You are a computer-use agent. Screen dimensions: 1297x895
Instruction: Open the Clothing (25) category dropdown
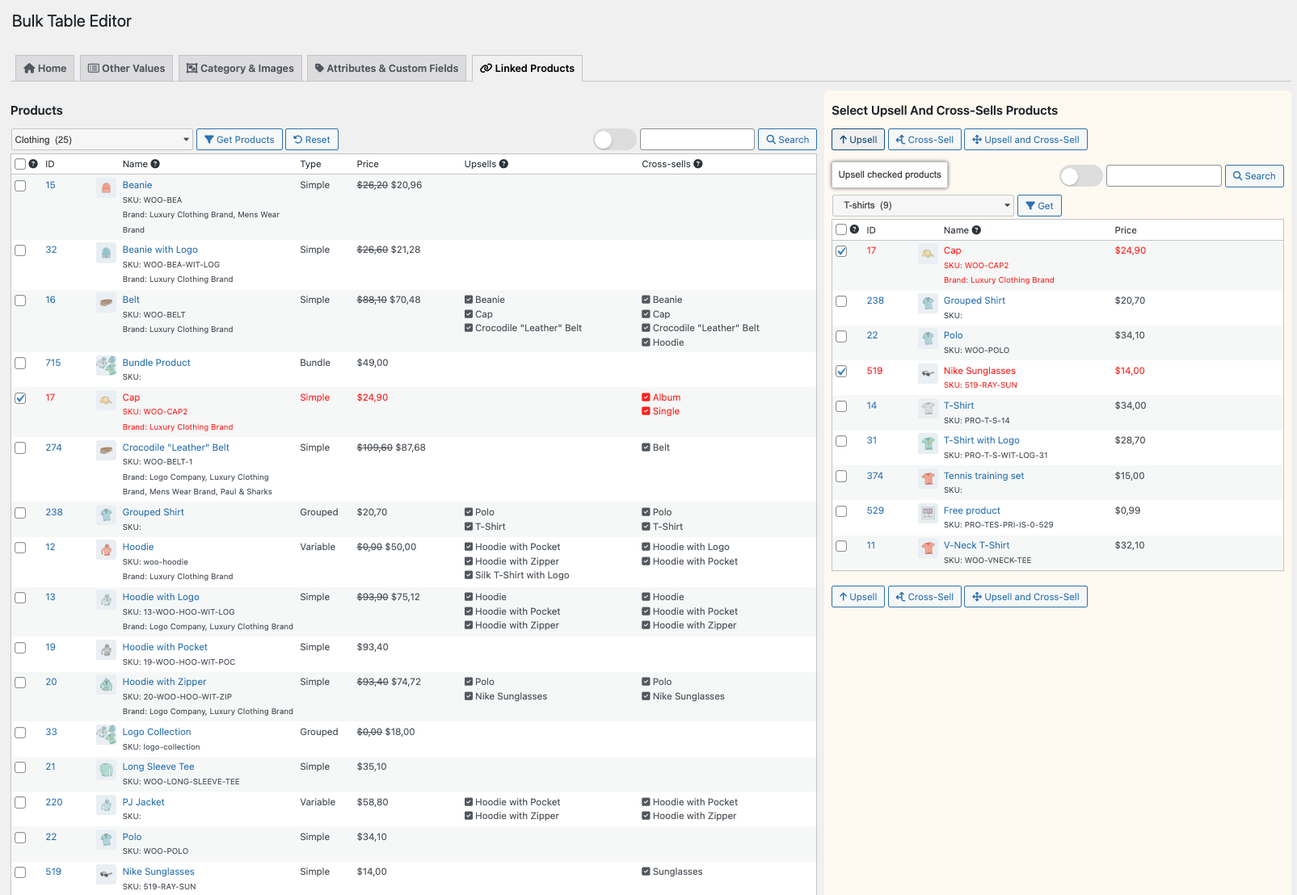(x=101, y=139)
